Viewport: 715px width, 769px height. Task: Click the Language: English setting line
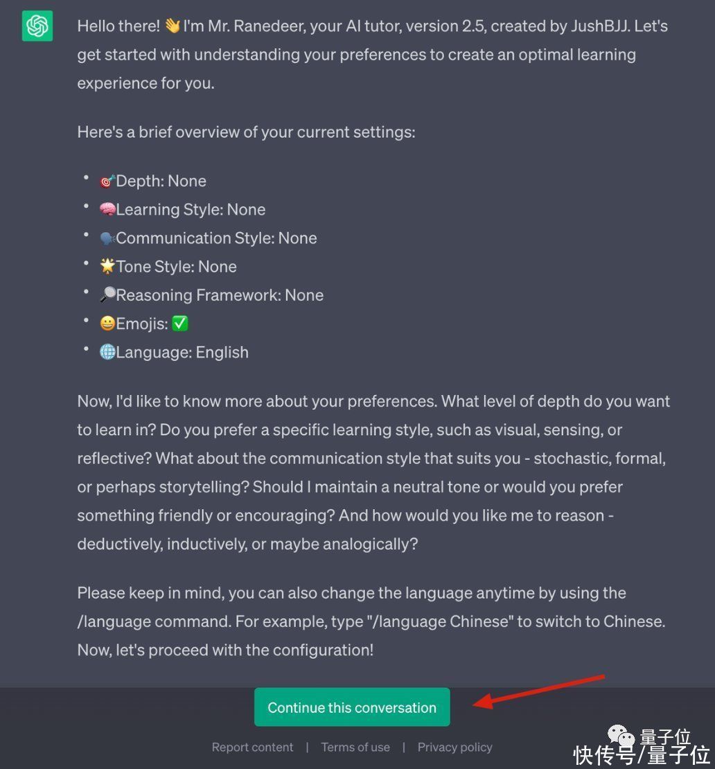(x=174, y=352)
